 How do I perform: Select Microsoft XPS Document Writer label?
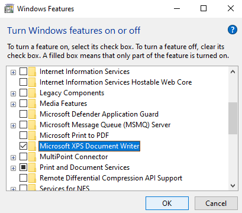coord(89,146)
